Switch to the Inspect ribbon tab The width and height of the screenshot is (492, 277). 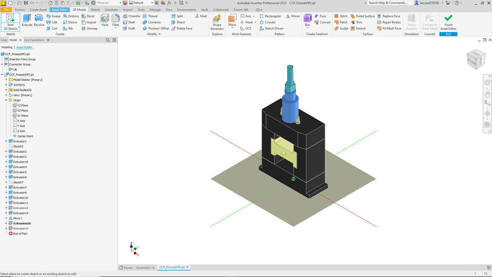tap(128, 10)
